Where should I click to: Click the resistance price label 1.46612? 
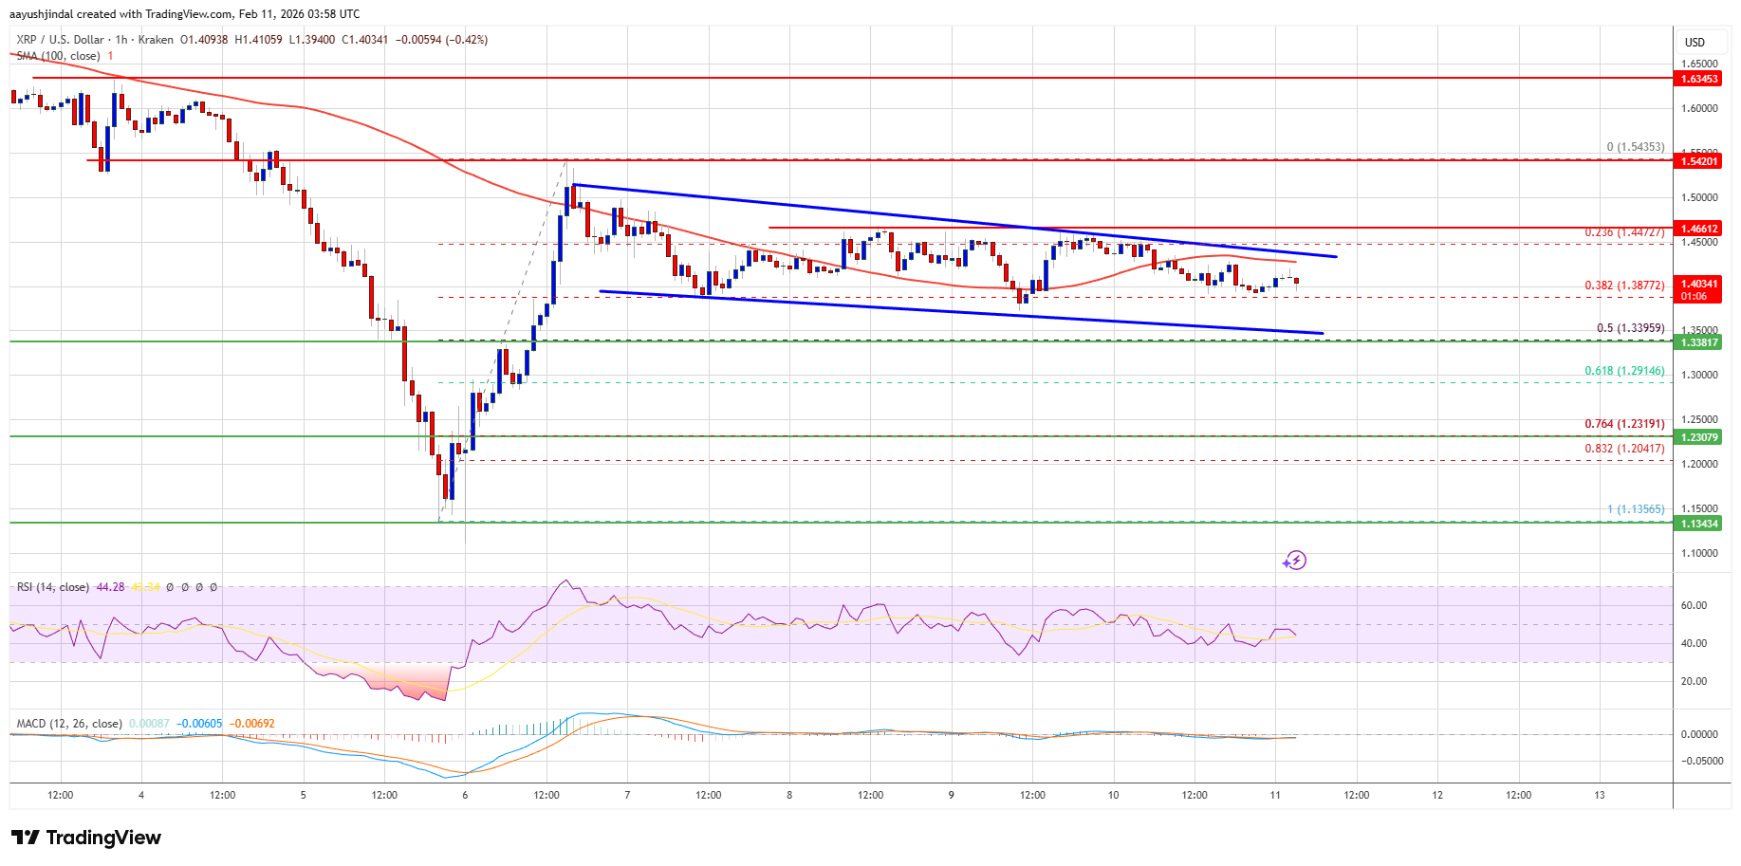coord(1701,228)
